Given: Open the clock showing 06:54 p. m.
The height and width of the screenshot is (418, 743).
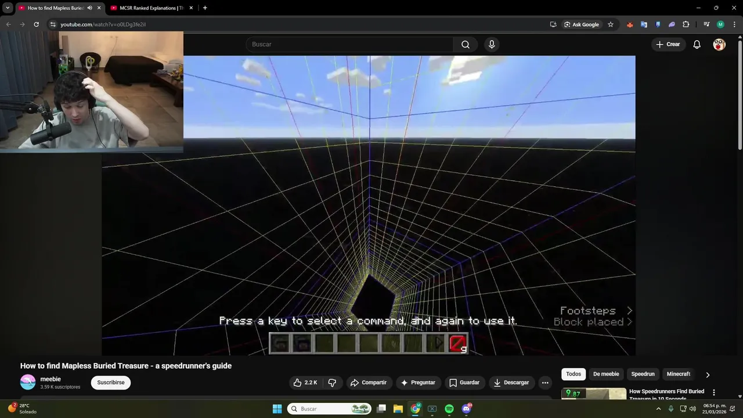Looking at the screenshot, I should tap(715, 409).
